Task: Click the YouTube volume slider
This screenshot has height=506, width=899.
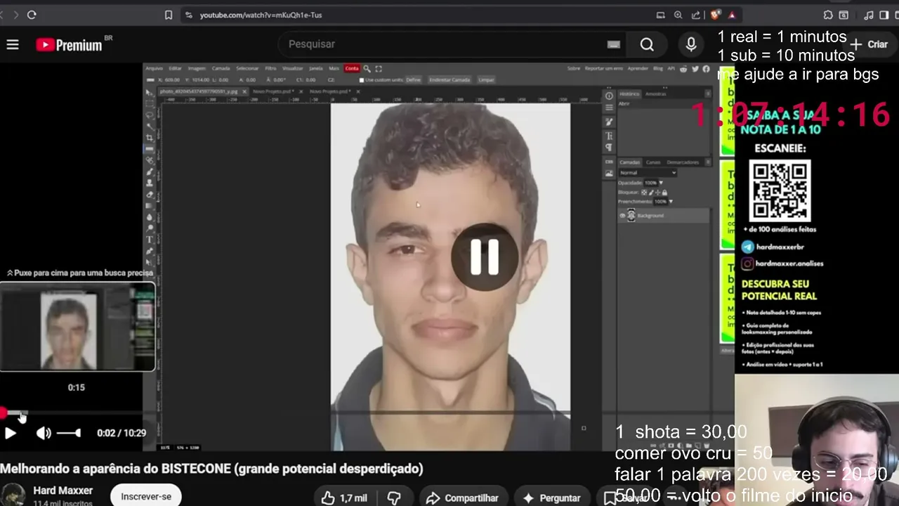Action: click(x=69, y=433)
